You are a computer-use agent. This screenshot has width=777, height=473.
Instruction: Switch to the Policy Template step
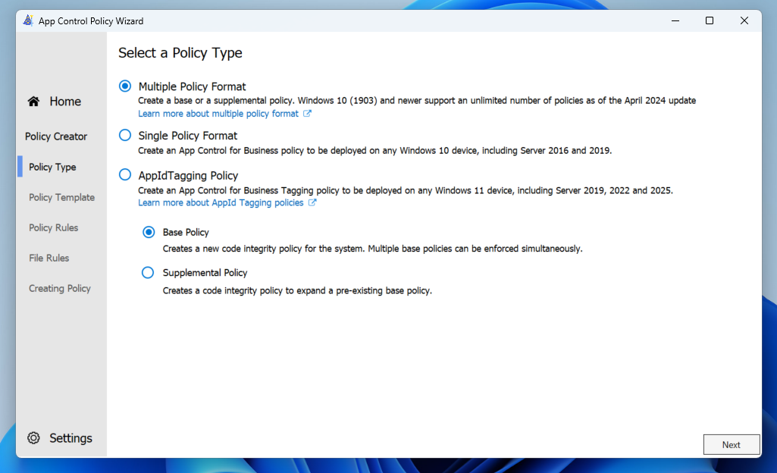coord(61,197)
